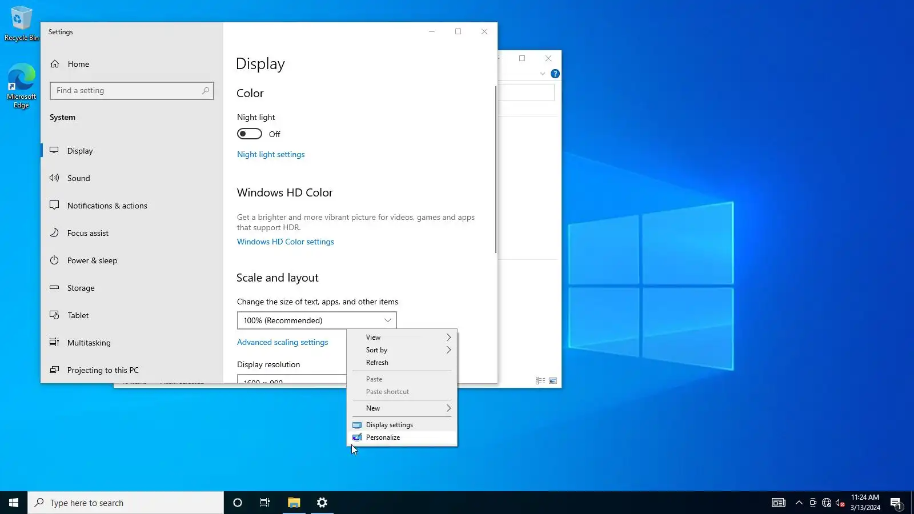Click the Display resolution label

[268, 364]
